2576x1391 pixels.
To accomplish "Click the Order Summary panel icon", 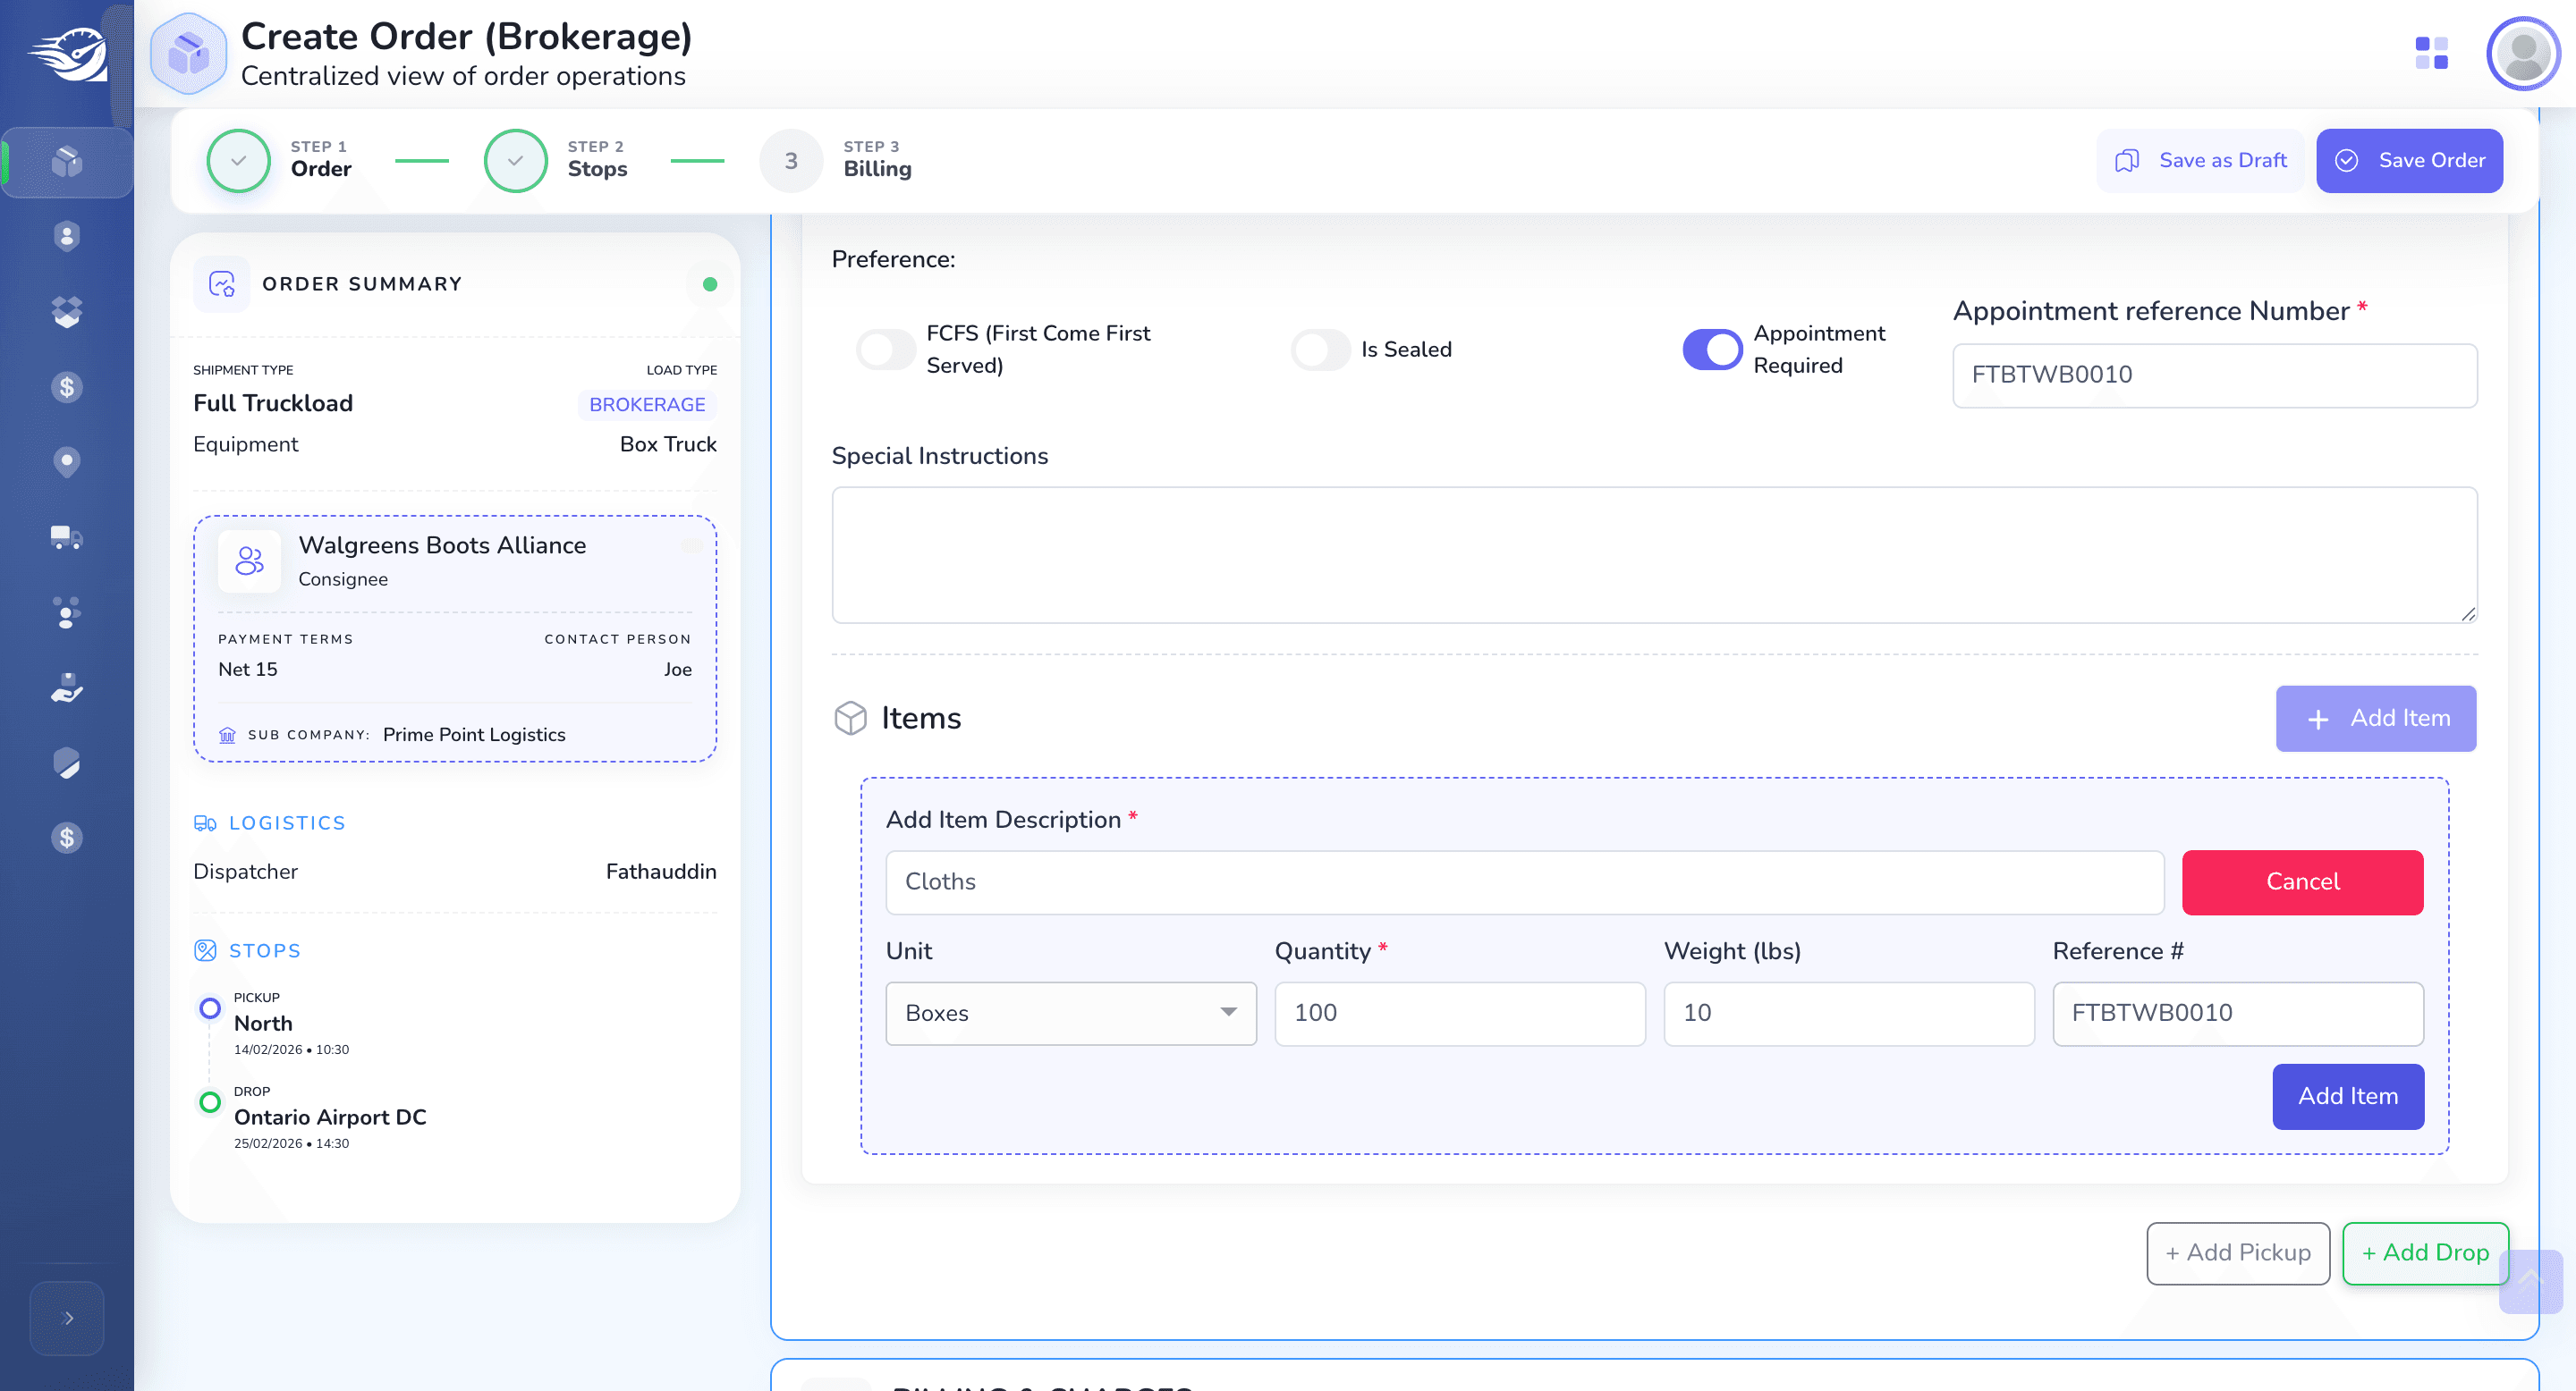I will (222, 283).
